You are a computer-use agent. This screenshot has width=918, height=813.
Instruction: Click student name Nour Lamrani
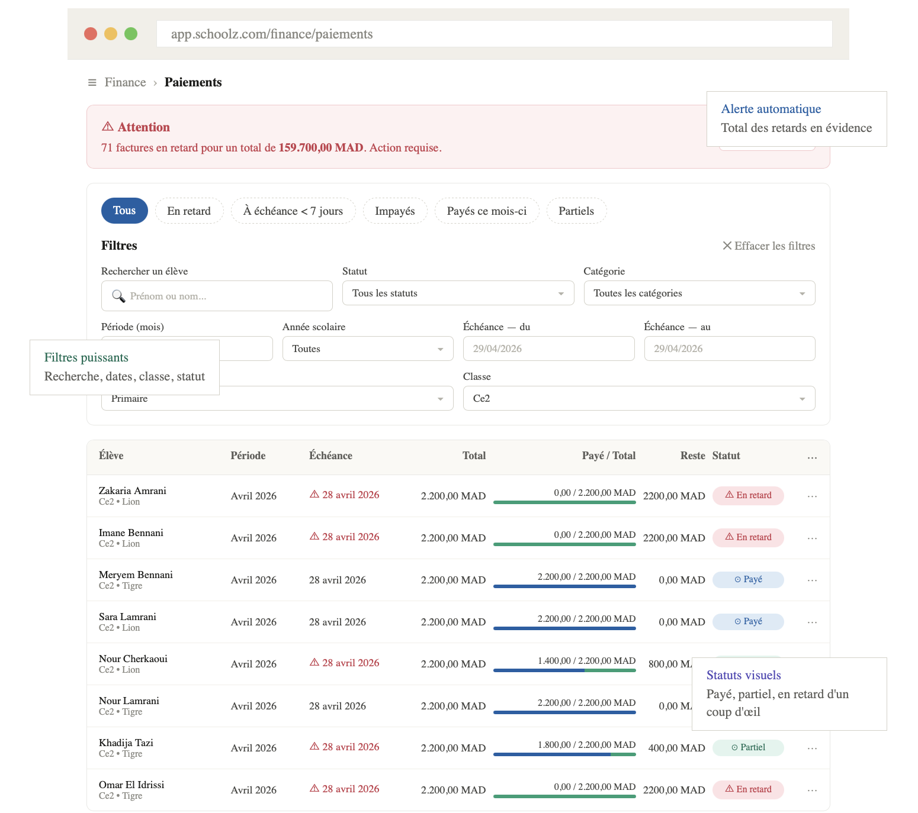tap(129, 701)
